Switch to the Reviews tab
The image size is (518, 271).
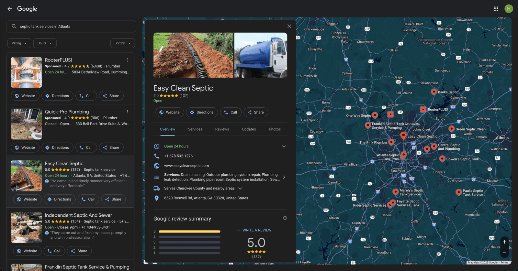pos(222,129)
